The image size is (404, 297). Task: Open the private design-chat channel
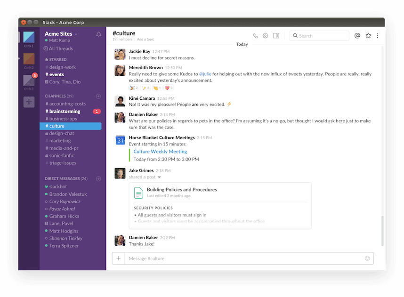(59, 133)
